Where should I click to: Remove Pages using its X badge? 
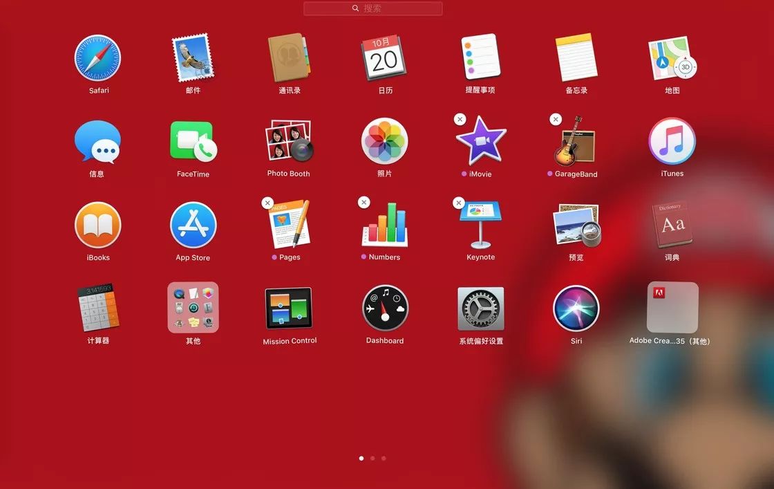[267, 203]
